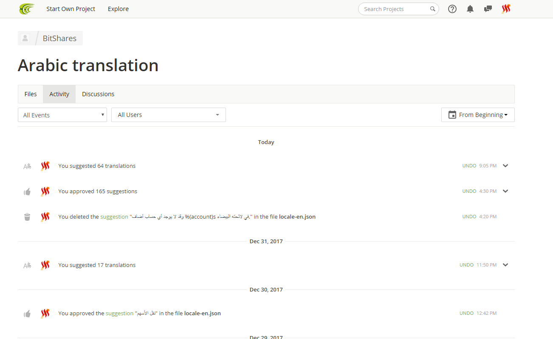
Task: Click the 9:05 PM timestamp
Action: [x=488, y=166]
